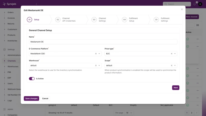The image size is (206, 116).
Task: Collapse sidebar using the back chevron
Action: pyautogui.click(x=36, y=4)
